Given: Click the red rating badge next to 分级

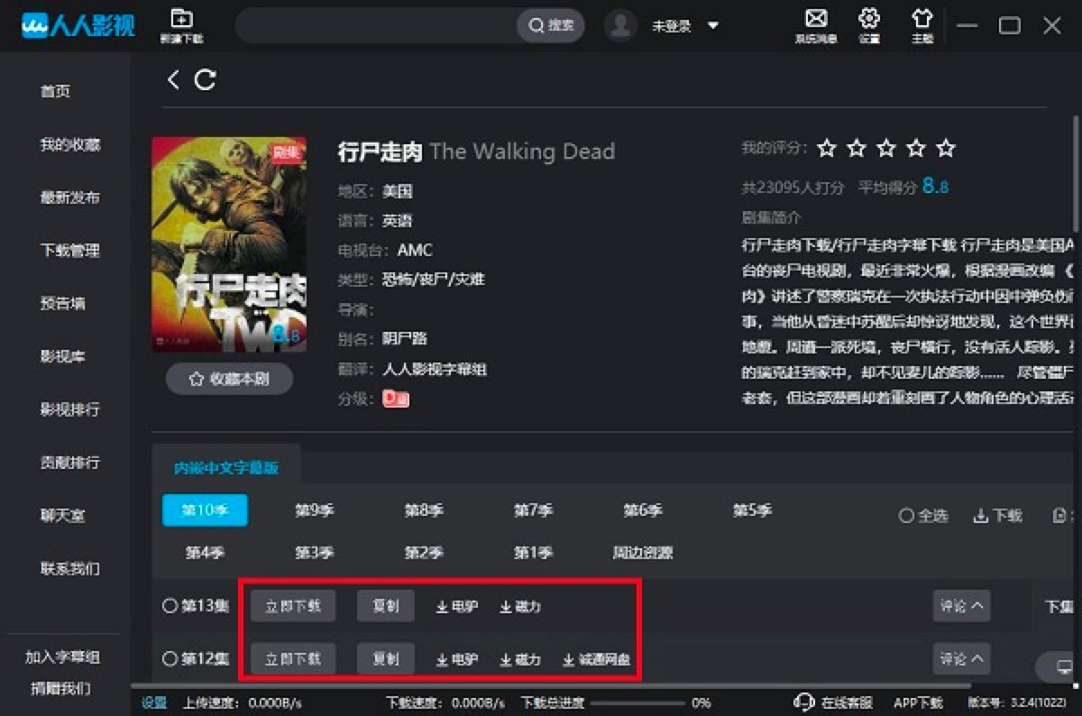Looking at the screenshot, I should 396,398.
